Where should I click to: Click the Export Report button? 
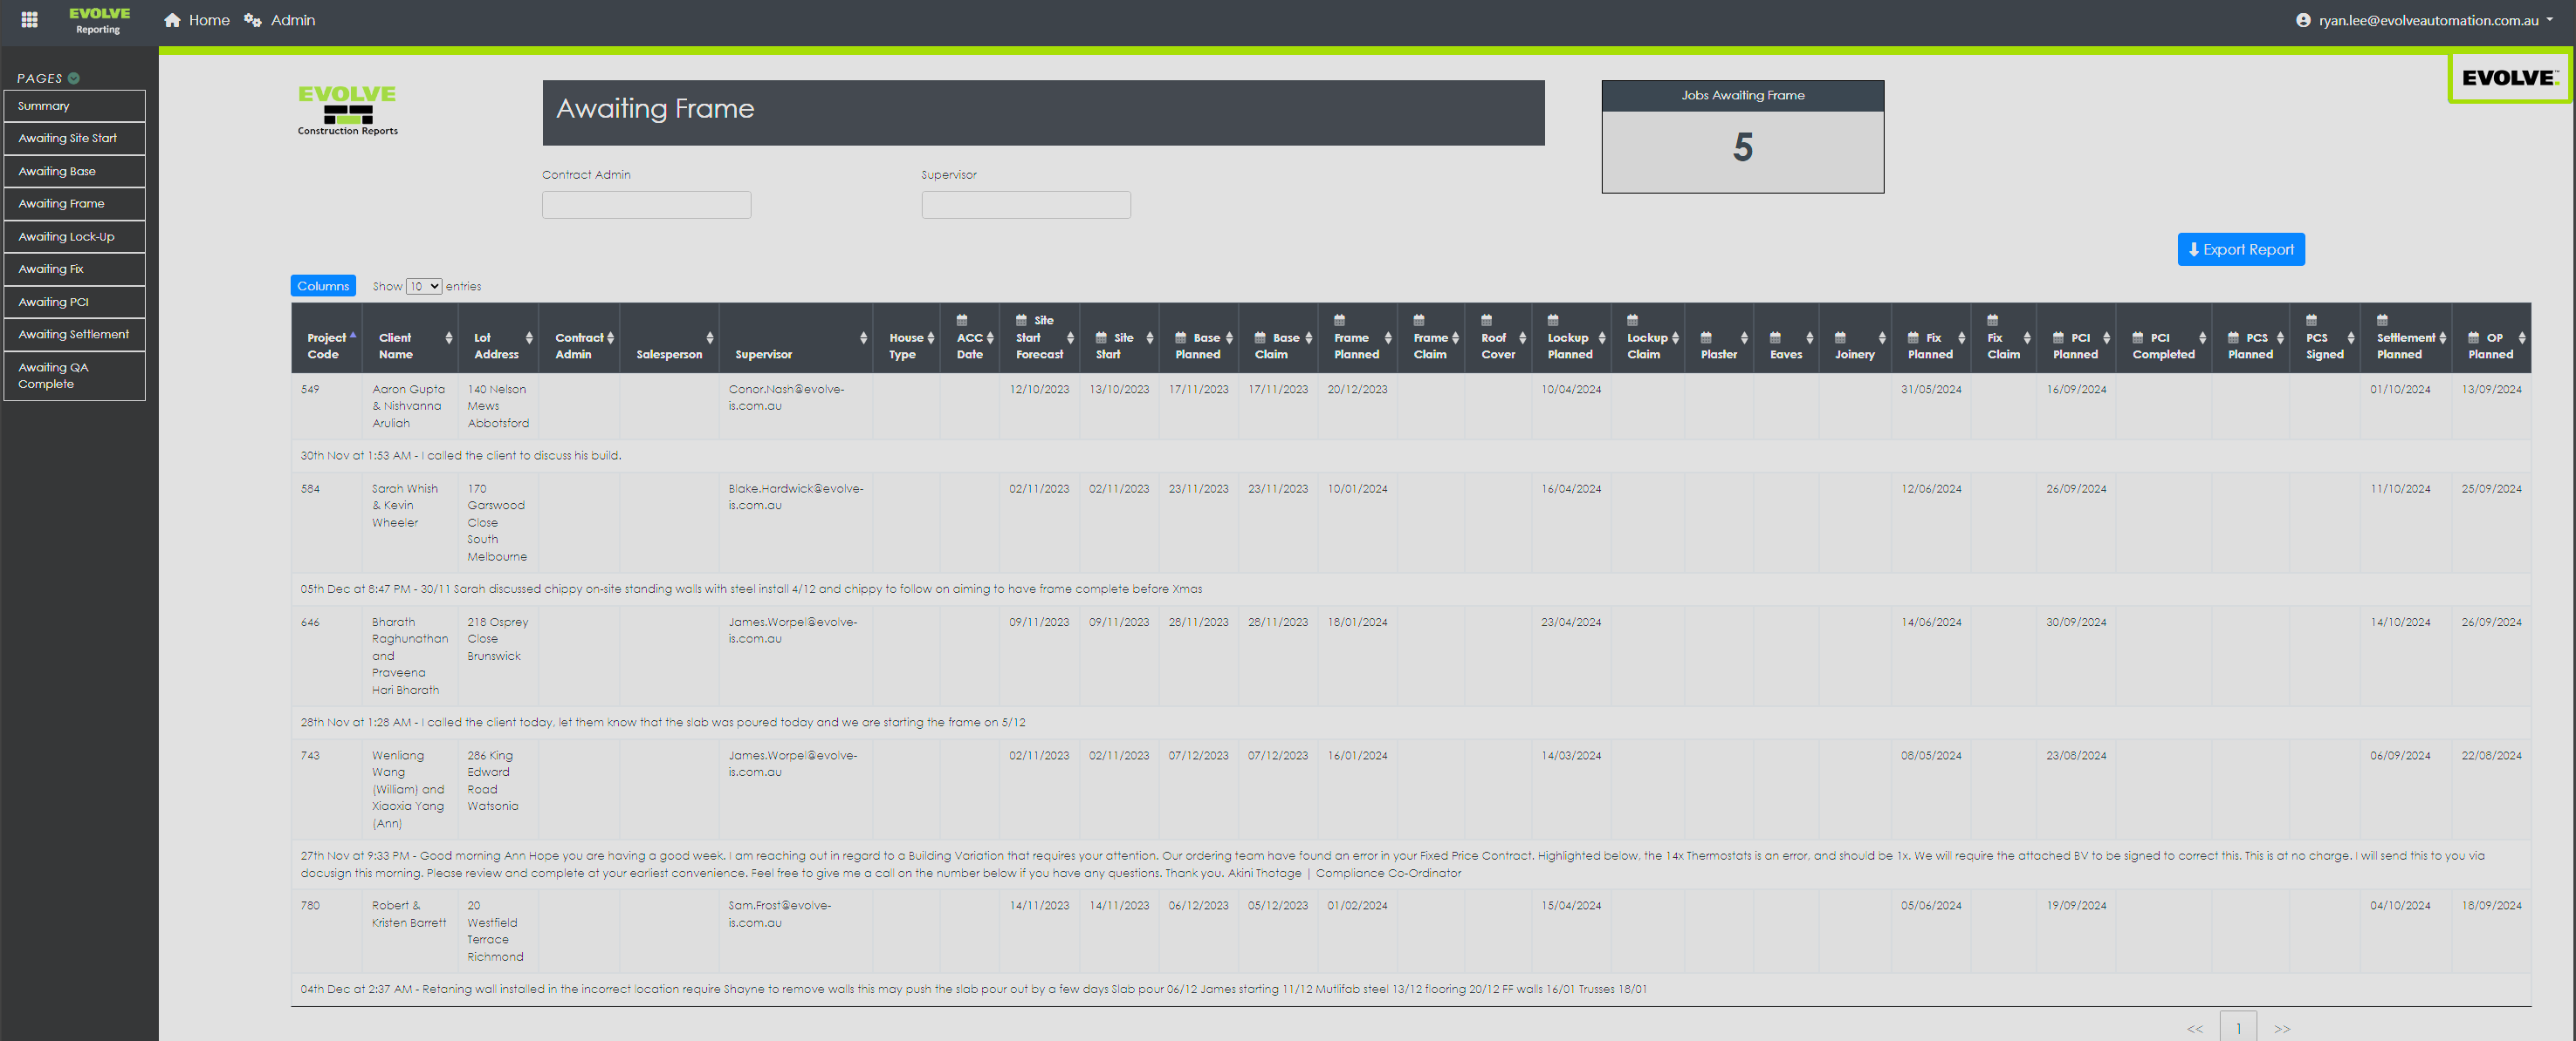point(2240,249)
